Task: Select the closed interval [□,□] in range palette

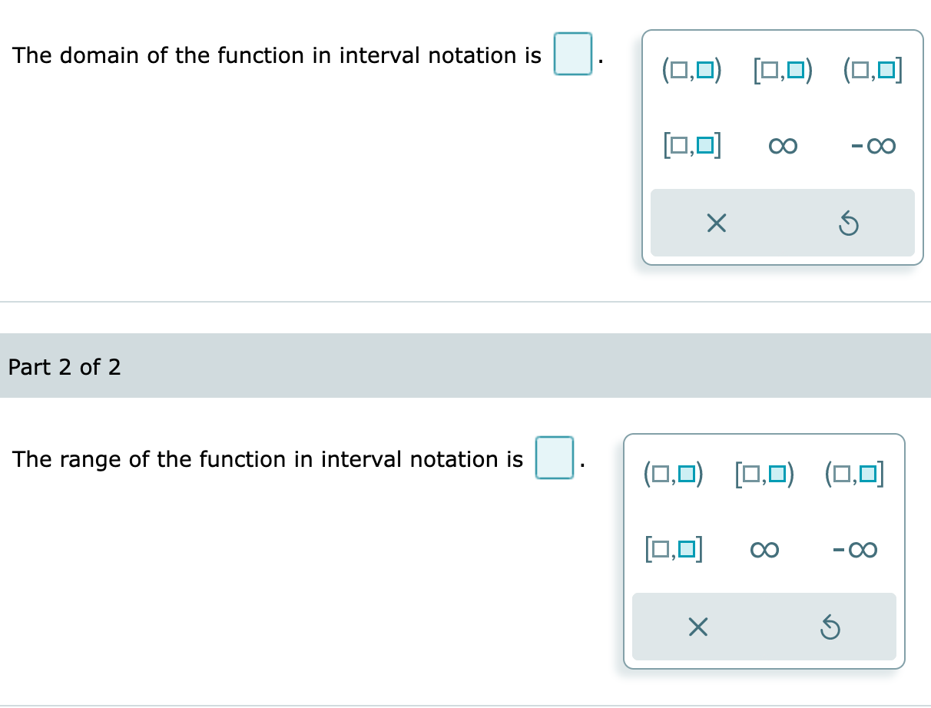Action: (673, 548)
